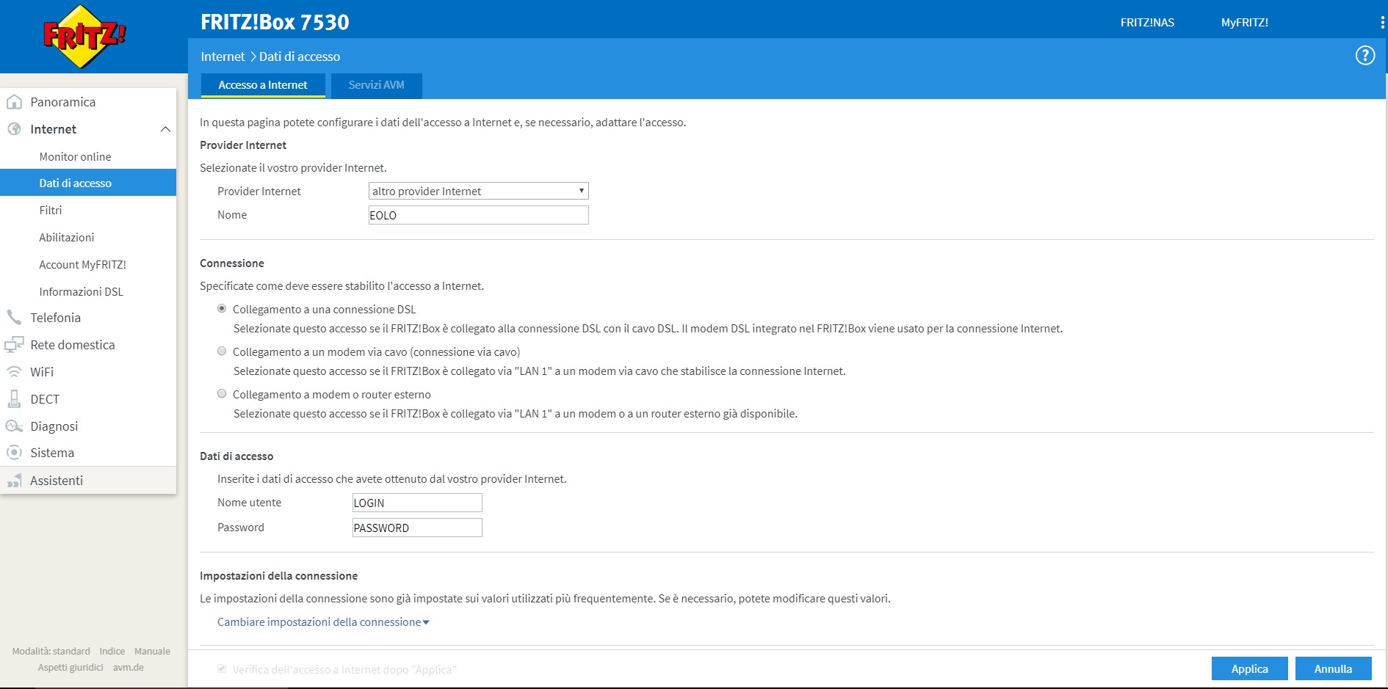Toggle Verifica dell'accesso a Internet checkbox
The height and width of the screenshot is (689, 1388).
[222, 669]
